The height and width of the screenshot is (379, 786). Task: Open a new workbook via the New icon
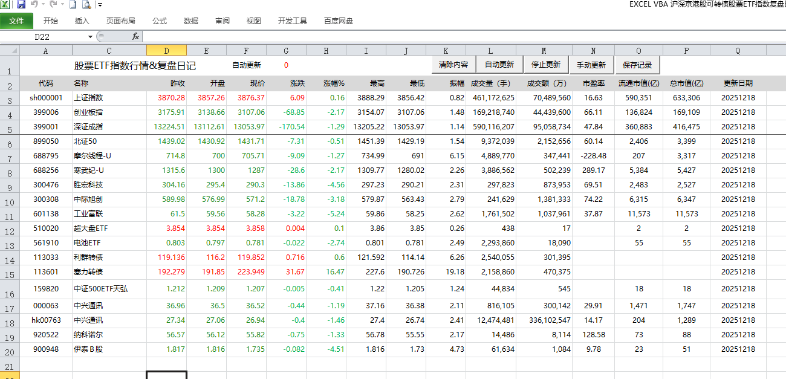tap(74, 5)
